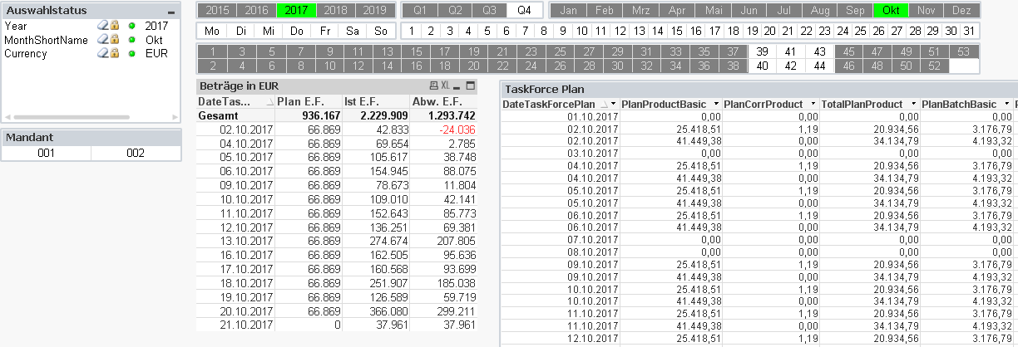Select year 2019
Viewport: 1018px width, 347px height.
374,10
